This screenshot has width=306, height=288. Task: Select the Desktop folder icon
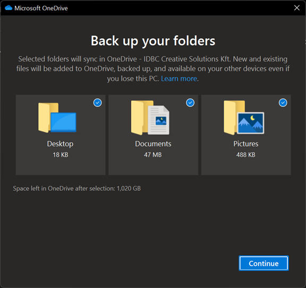pos(57,117)
